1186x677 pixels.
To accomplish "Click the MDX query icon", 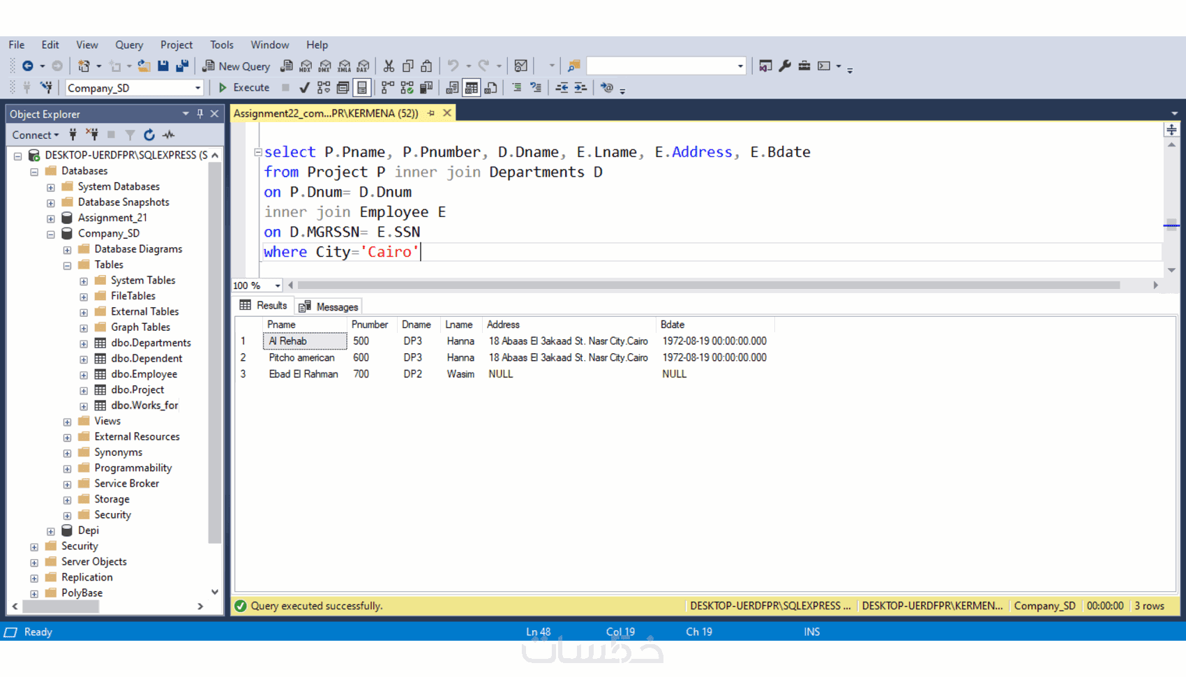I will [306, 66].
